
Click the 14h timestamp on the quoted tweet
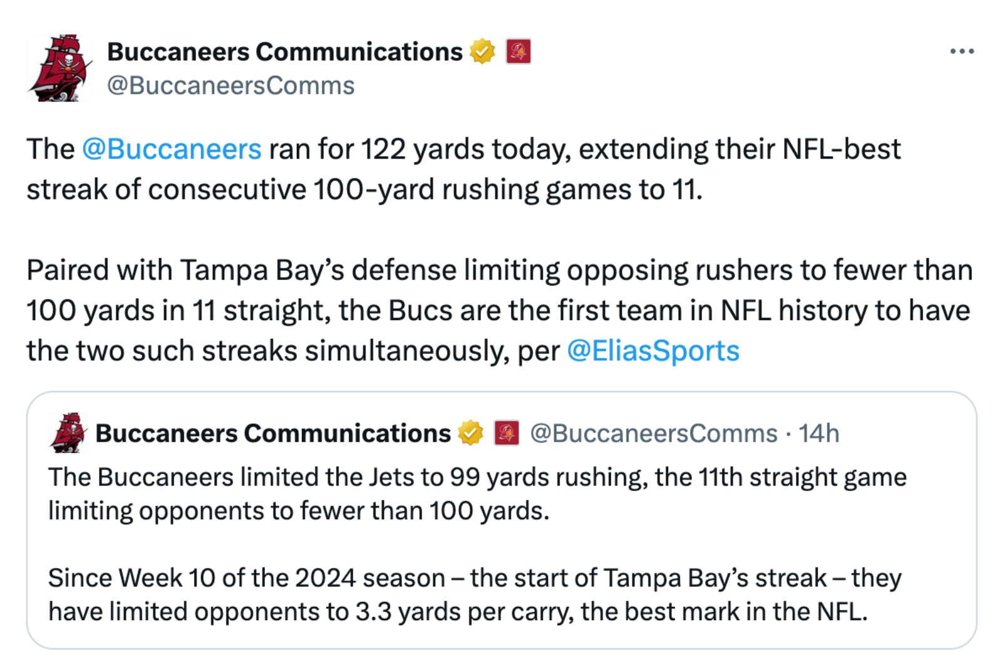tap(822, 432)
